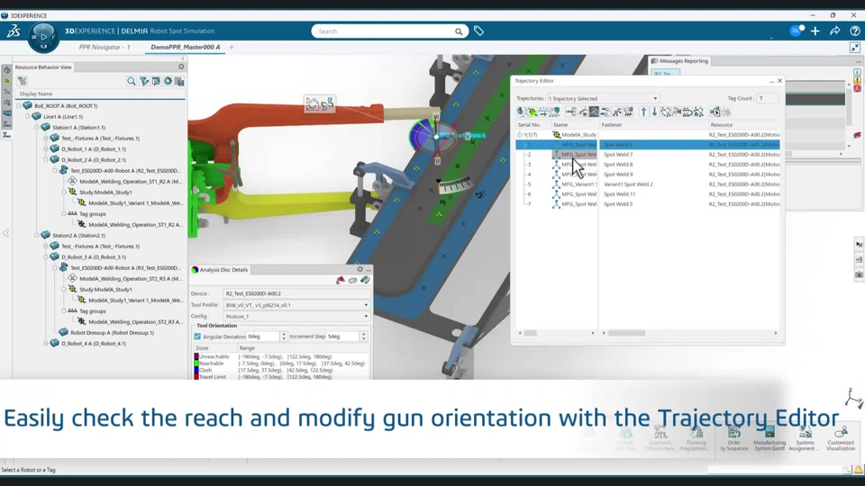This screenshot has height=486, width=865.
Task: Click the save icon in the Resource Behavior toolbar
Action: point(179,81)
